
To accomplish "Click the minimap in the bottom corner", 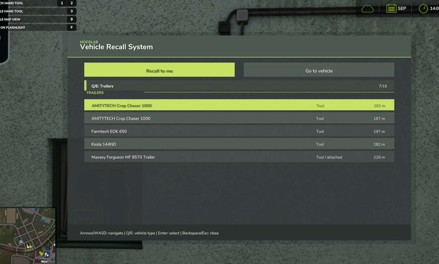I will [x=28, y=236].
